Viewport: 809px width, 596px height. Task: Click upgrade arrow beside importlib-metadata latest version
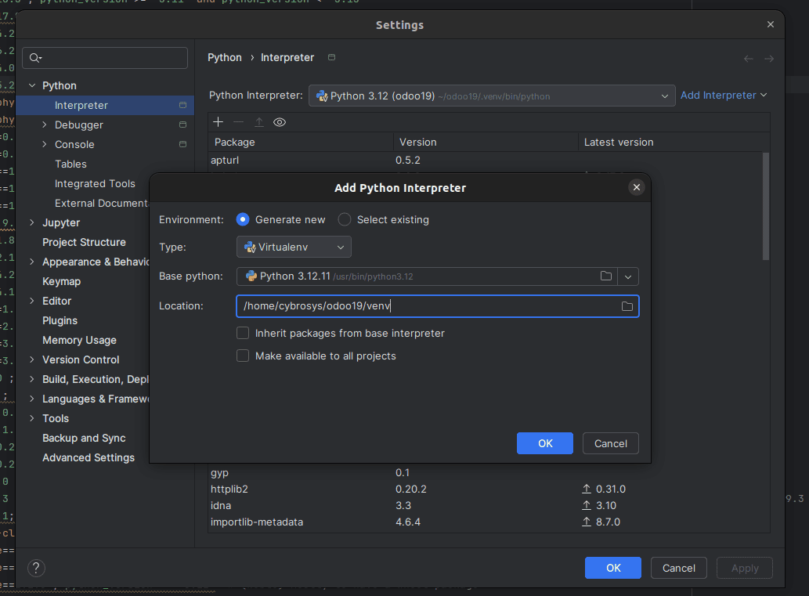click(x=586, y=522)
